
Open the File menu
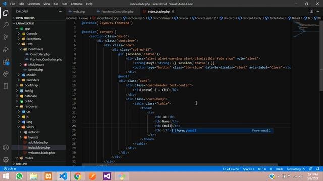tap(12, 4)
